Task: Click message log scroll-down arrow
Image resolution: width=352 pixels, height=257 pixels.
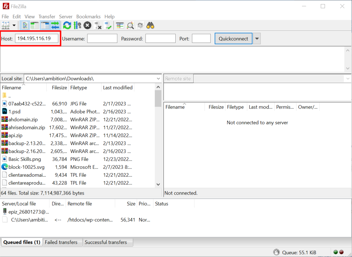Action: (x=348, y=68)
